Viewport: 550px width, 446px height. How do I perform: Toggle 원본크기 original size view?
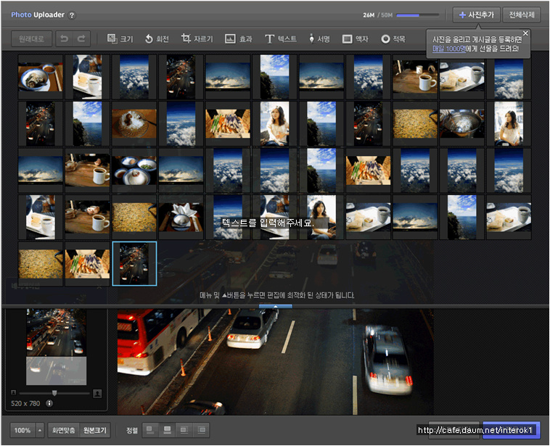(x=94, y=430)
